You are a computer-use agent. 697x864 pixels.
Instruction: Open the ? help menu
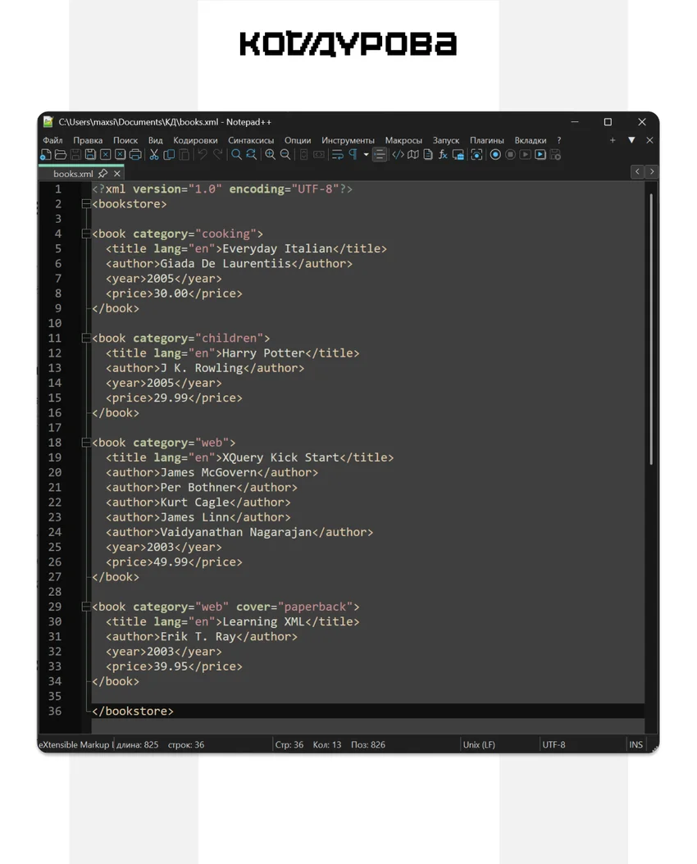(x=558, y=140)
